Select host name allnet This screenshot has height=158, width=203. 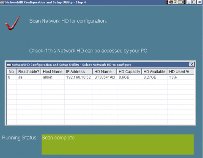pos(53,77)
